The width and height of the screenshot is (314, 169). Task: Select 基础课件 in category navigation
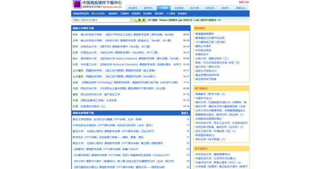point(113,14)
